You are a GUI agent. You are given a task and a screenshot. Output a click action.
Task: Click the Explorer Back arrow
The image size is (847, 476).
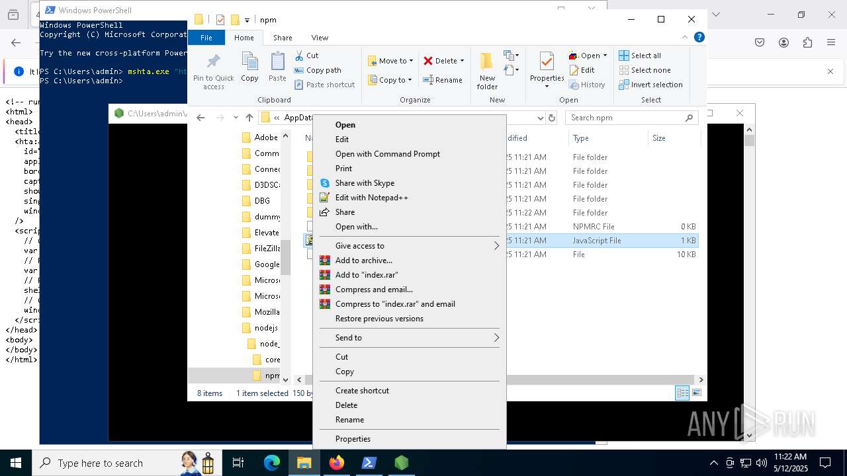tap(201, 118)
